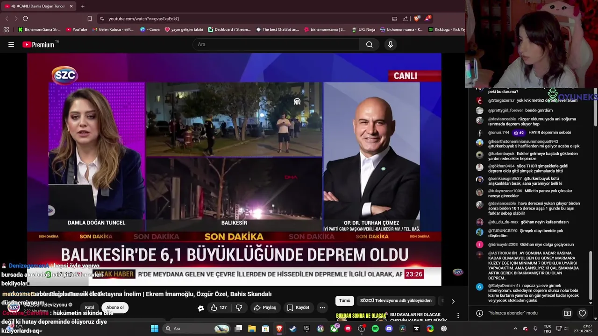Image resolution: width=598 pixels, height=336 pixels.
Task: Subscribe with the Abone ol button
Action: 115,308
